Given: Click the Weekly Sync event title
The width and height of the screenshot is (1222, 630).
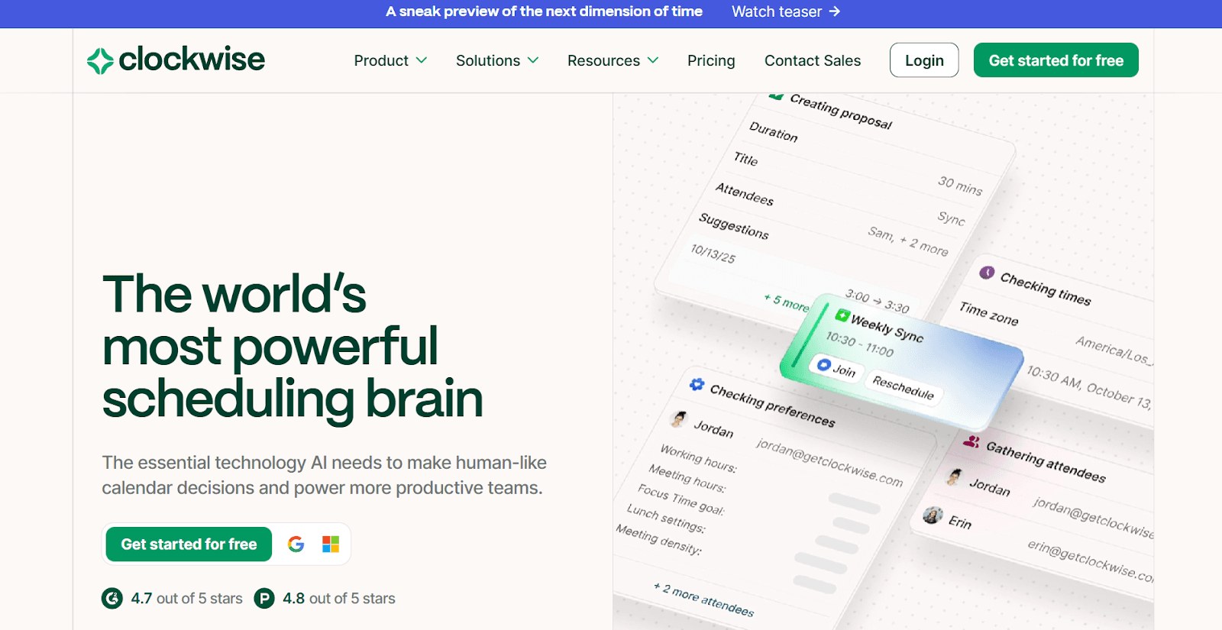Looking at the screenshot, I should [x=887, y=328].
